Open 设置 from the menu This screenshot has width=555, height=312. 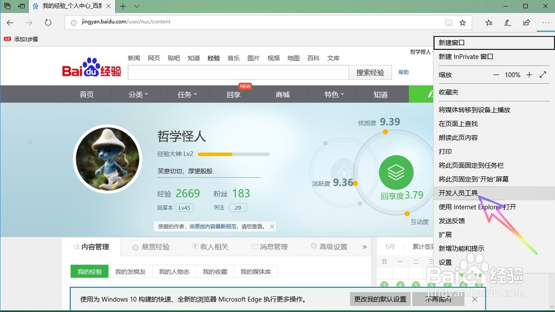[x=494, y=263]
